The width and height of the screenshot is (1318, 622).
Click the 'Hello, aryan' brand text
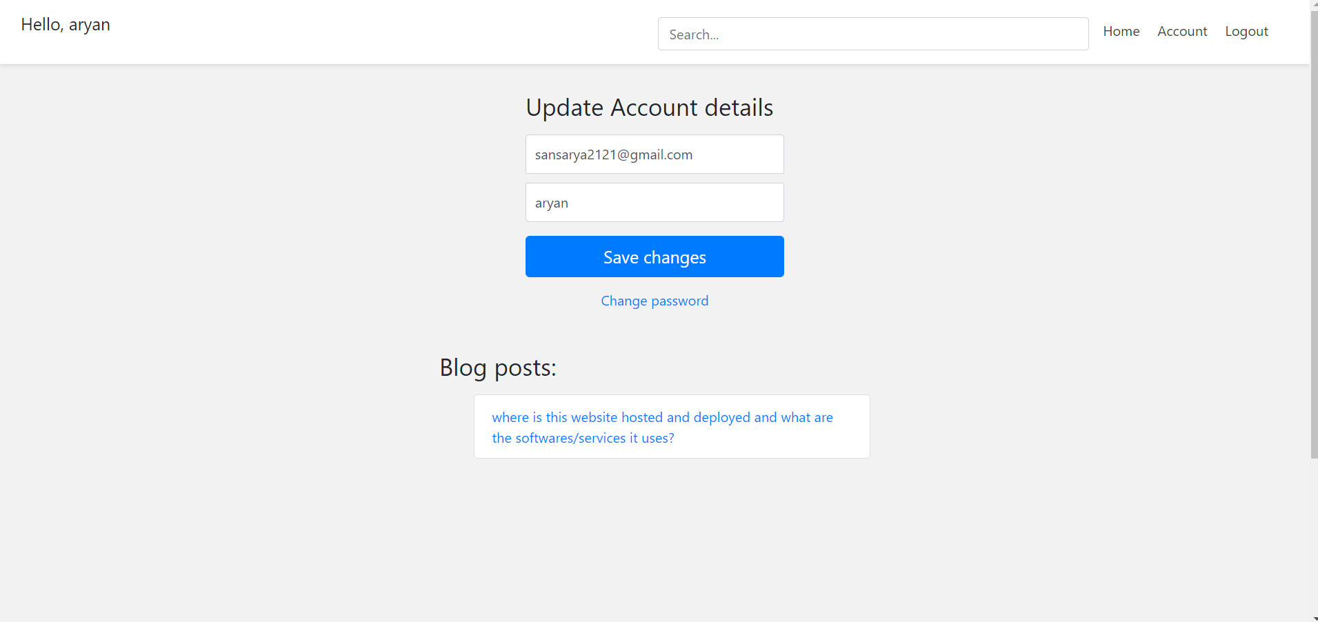66,25
